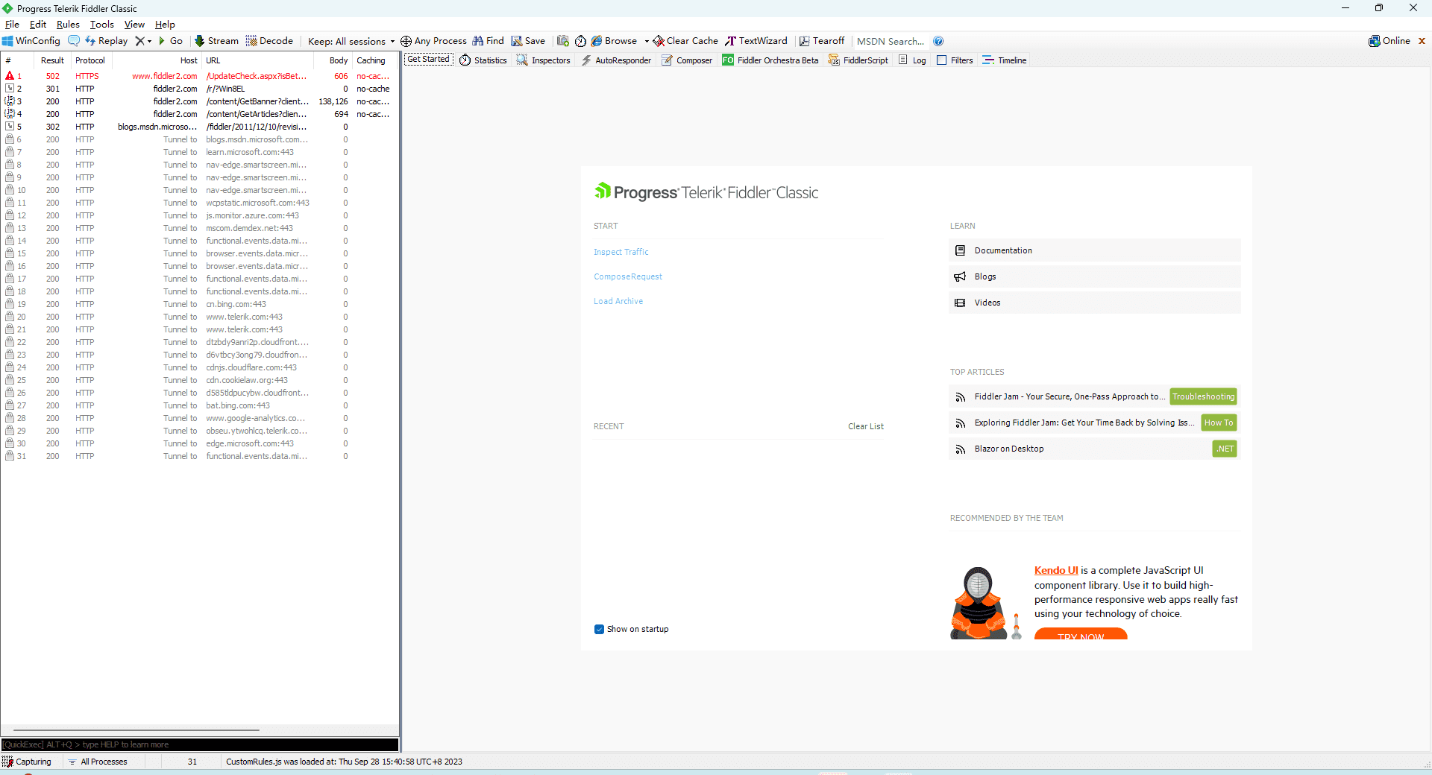Click the Online network status indicator

1389,41
